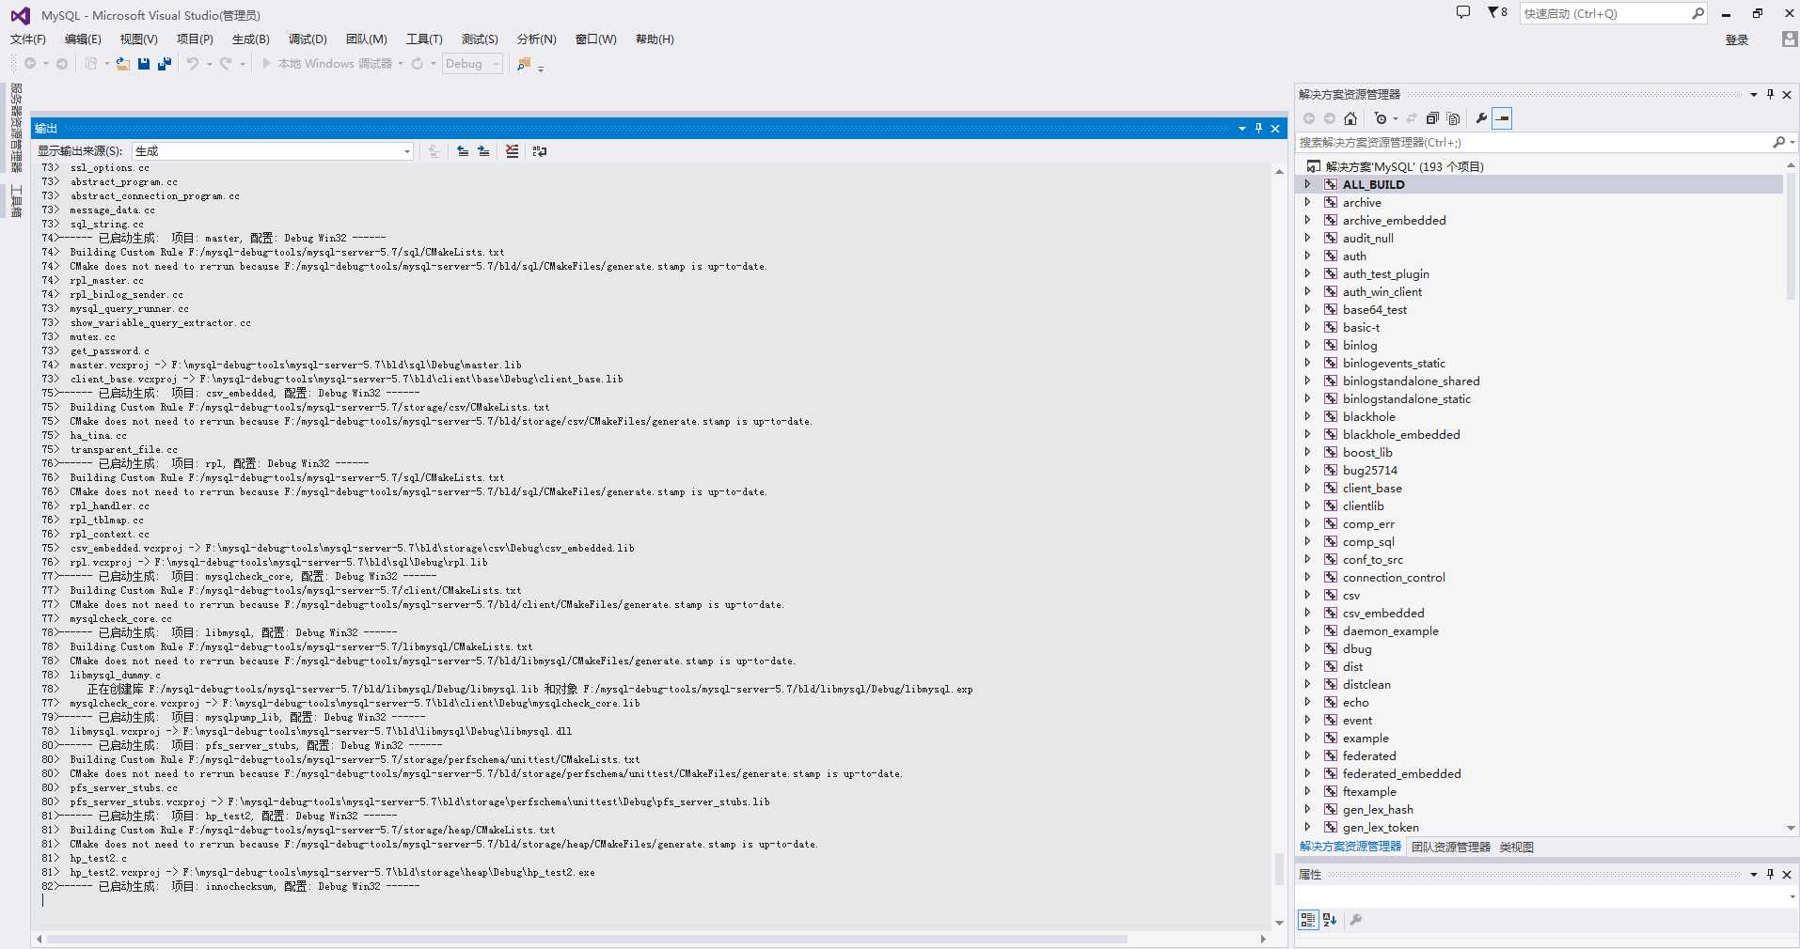The width and height of the screenshot is (1800, 949).
Task: Pin the Output panel with the pushpin
Action: tap(1258, 128)
